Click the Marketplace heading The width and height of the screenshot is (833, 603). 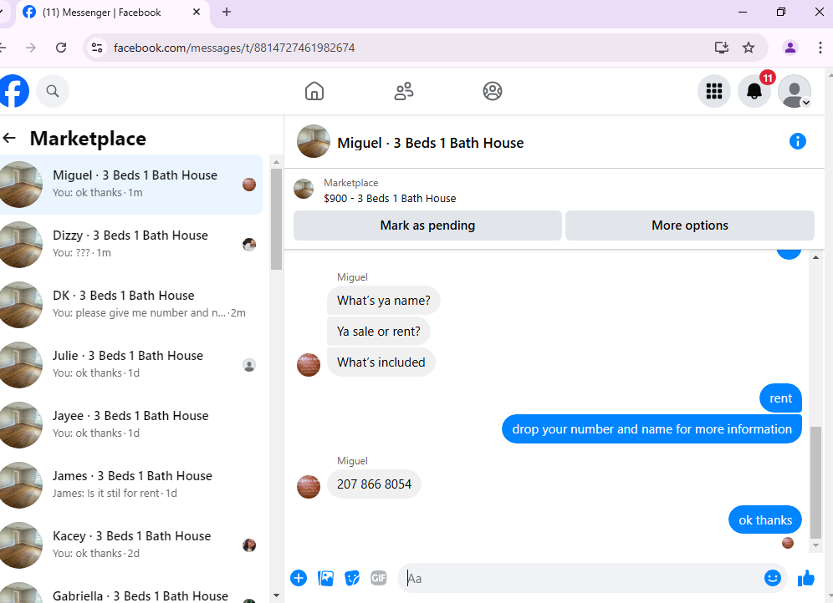tap(88, 139)
